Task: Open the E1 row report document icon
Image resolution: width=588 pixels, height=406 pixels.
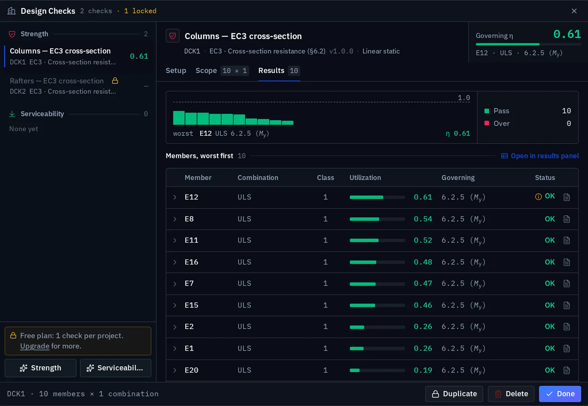Action: pyautogui.click(x=567, y=349)
